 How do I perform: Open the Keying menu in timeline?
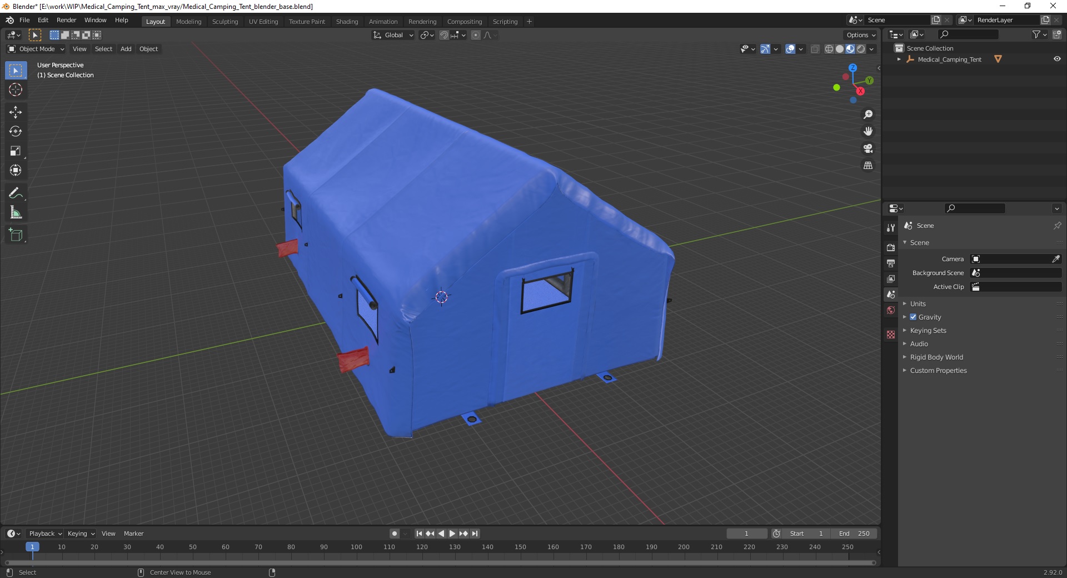point(81,534)
